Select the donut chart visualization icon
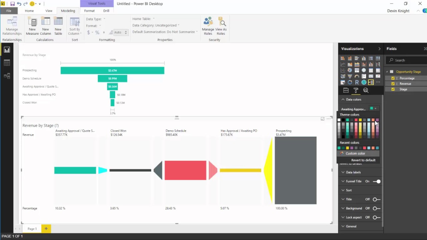Viewport: 427px width, 240px height. pyautogui.click(x=350, y=82)
